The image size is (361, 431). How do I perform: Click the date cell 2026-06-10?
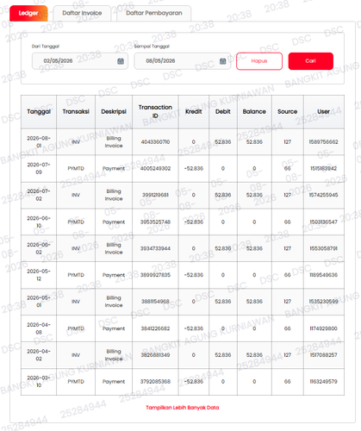39,222
